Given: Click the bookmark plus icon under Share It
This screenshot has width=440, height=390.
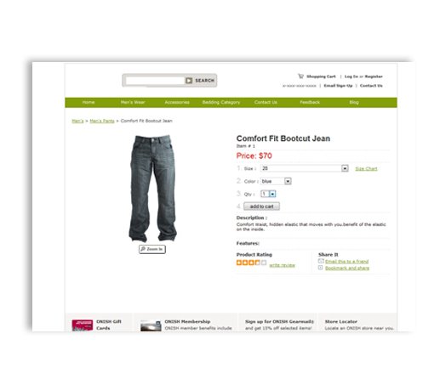Looking at the screenshot, I should (x=321, y=268).
